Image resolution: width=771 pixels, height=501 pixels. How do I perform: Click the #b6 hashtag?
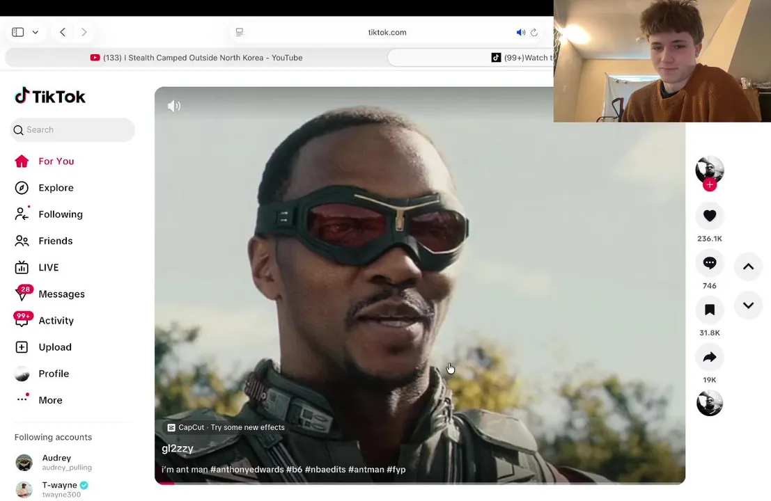(x=294, y=470)
